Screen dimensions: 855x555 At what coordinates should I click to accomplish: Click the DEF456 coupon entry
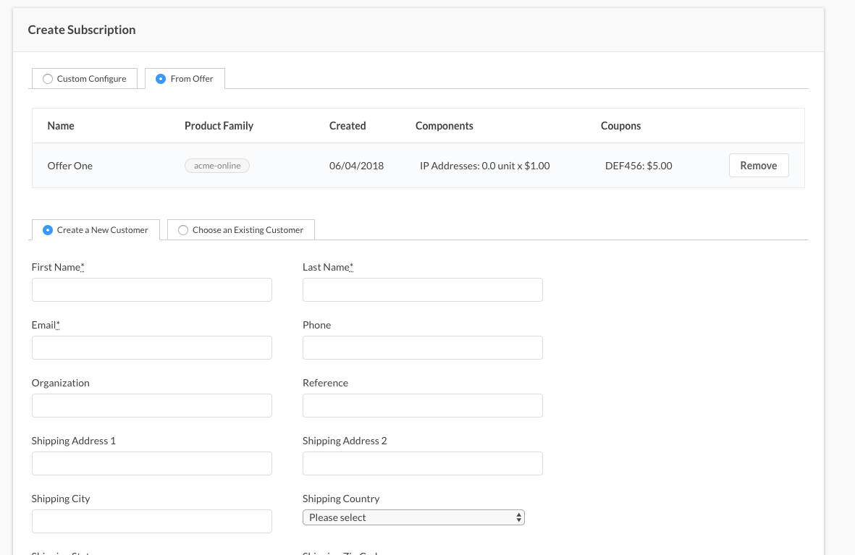pos(639,166)
